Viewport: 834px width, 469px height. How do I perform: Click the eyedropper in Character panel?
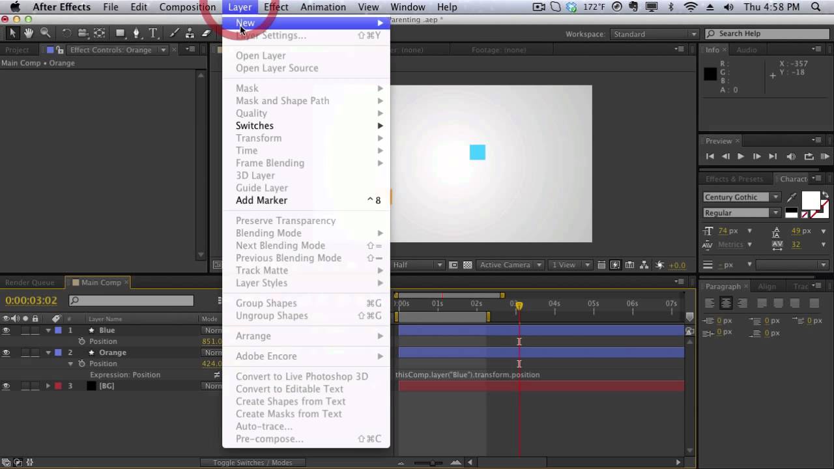pyautogui.click(x=792, y=197)
